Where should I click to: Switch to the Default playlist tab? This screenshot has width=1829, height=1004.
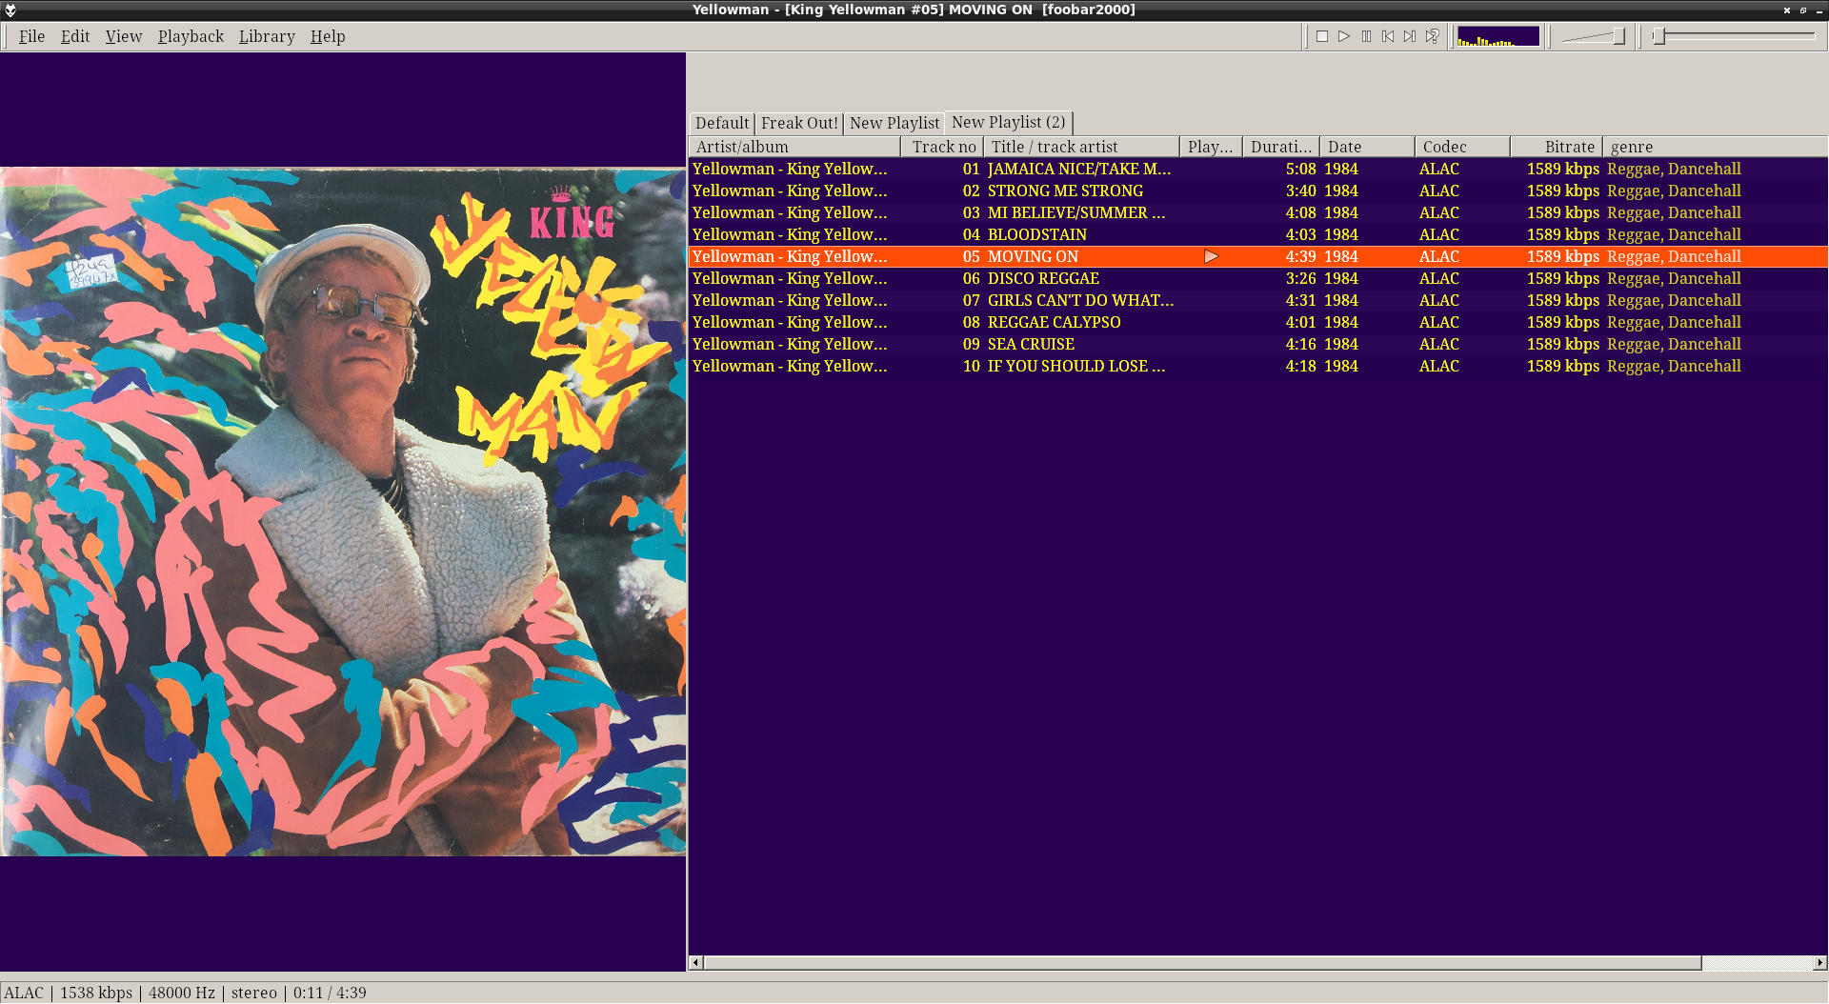tap(722, 123)
